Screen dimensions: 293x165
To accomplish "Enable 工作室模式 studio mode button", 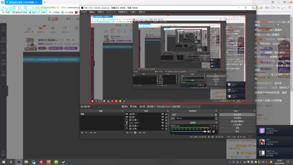I will click(x=237, y=125).
